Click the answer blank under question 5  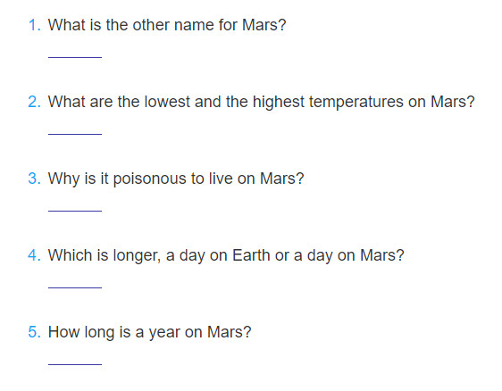pos(75,360)
